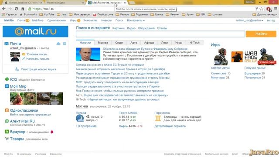This screenshot has width=279, height=157.
Task: Open Мобильная версия footer link
Action: tap(217, 154)
